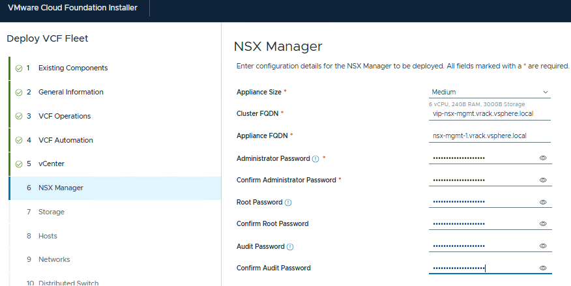Screen dimensions: 571x286
Task: Click info icon next to Root Password
Action: pos(288,203)
